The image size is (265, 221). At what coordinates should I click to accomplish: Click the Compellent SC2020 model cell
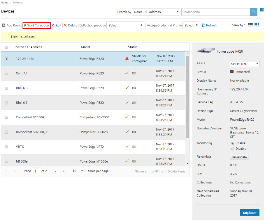(94, 132)
